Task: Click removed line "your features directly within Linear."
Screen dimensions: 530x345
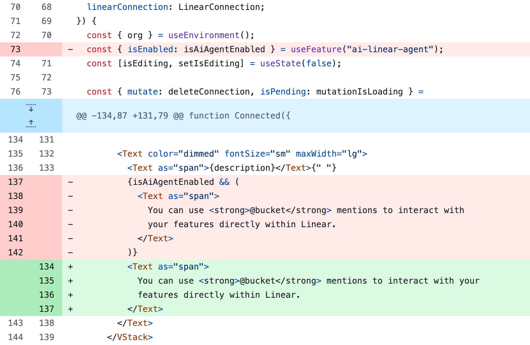Action: coord(242,224)
